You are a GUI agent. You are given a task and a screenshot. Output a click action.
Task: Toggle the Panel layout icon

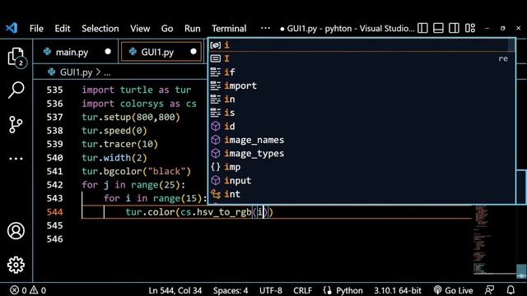pyautogui.click(x=438, y=28)
